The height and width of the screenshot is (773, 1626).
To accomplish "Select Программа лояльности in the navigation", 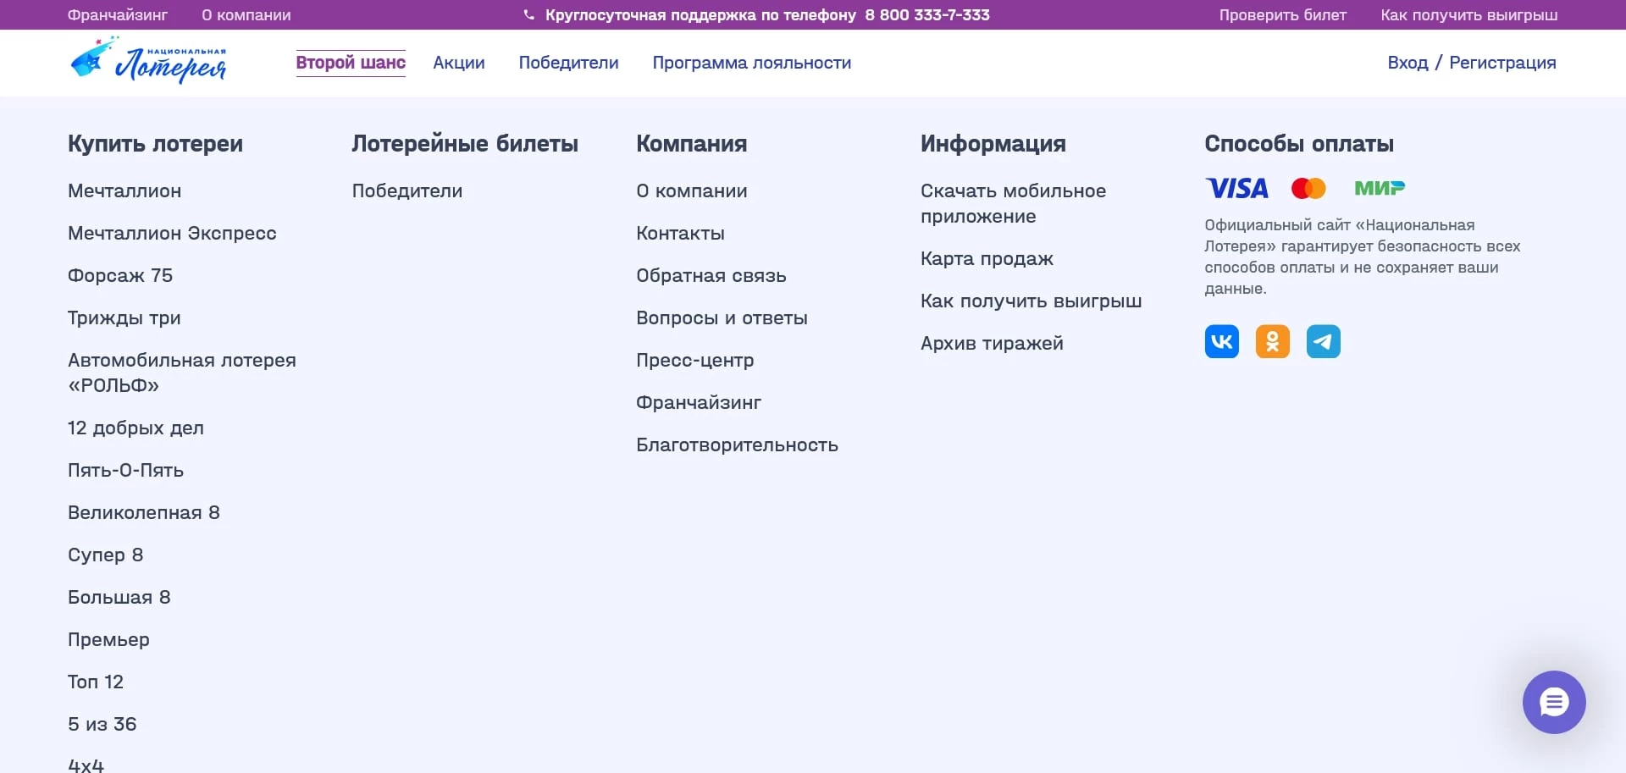I will click(752, 62).
